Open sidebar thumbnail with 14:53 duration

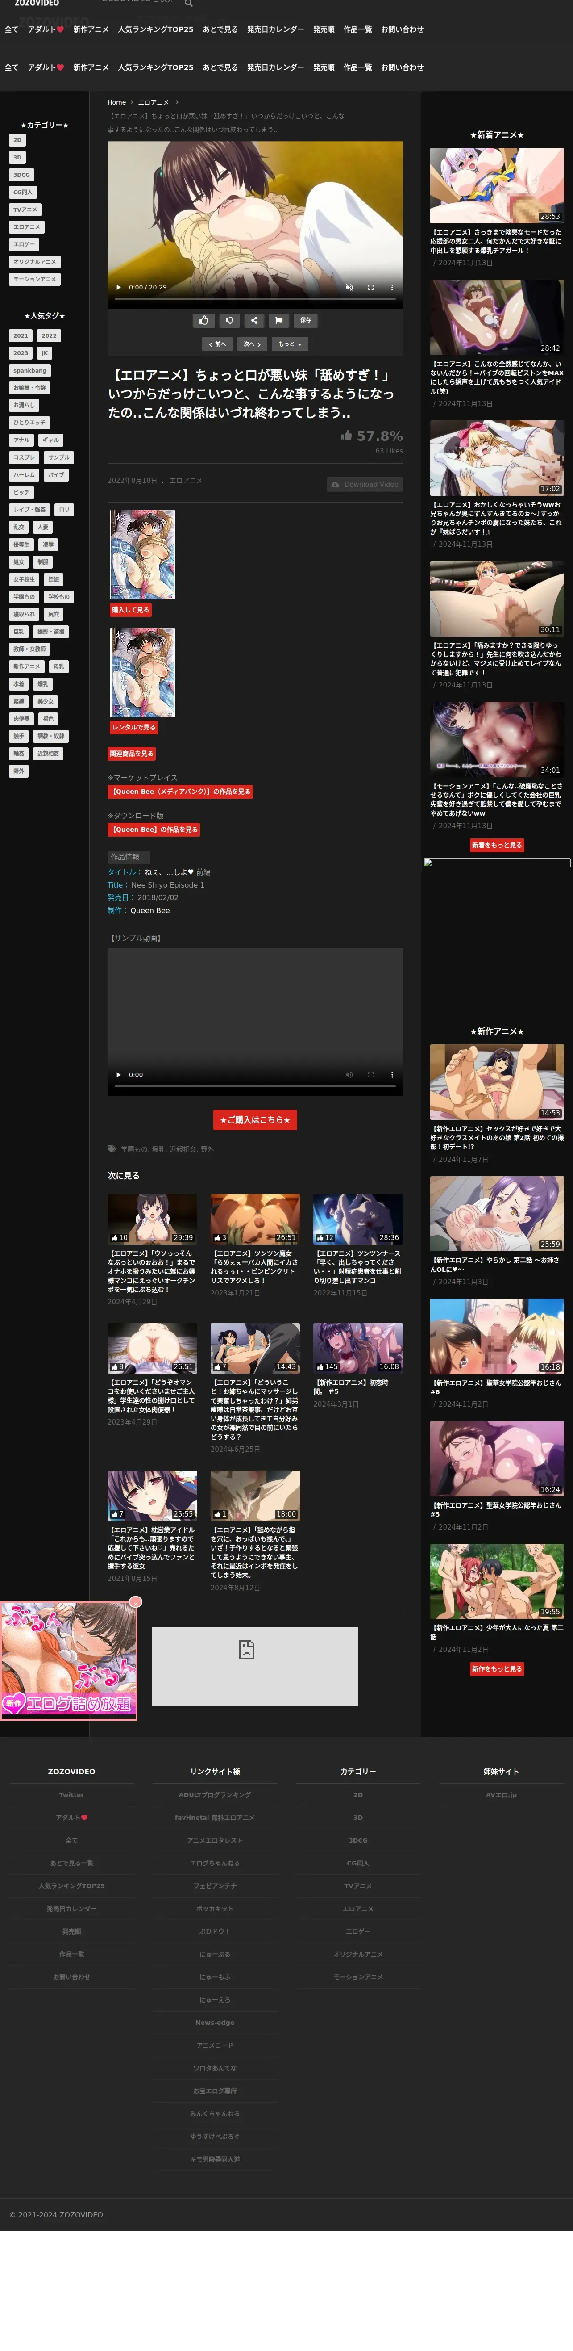pyautogui.click(x=497, y=1081)
